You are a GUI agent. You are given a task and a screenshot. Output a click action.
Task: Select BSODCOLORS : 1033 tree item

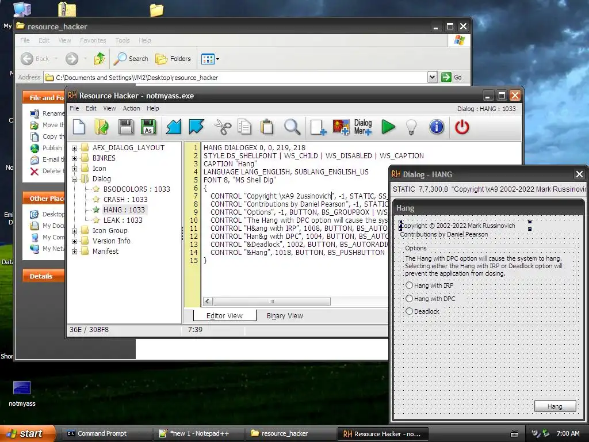[x=136, y=189]
